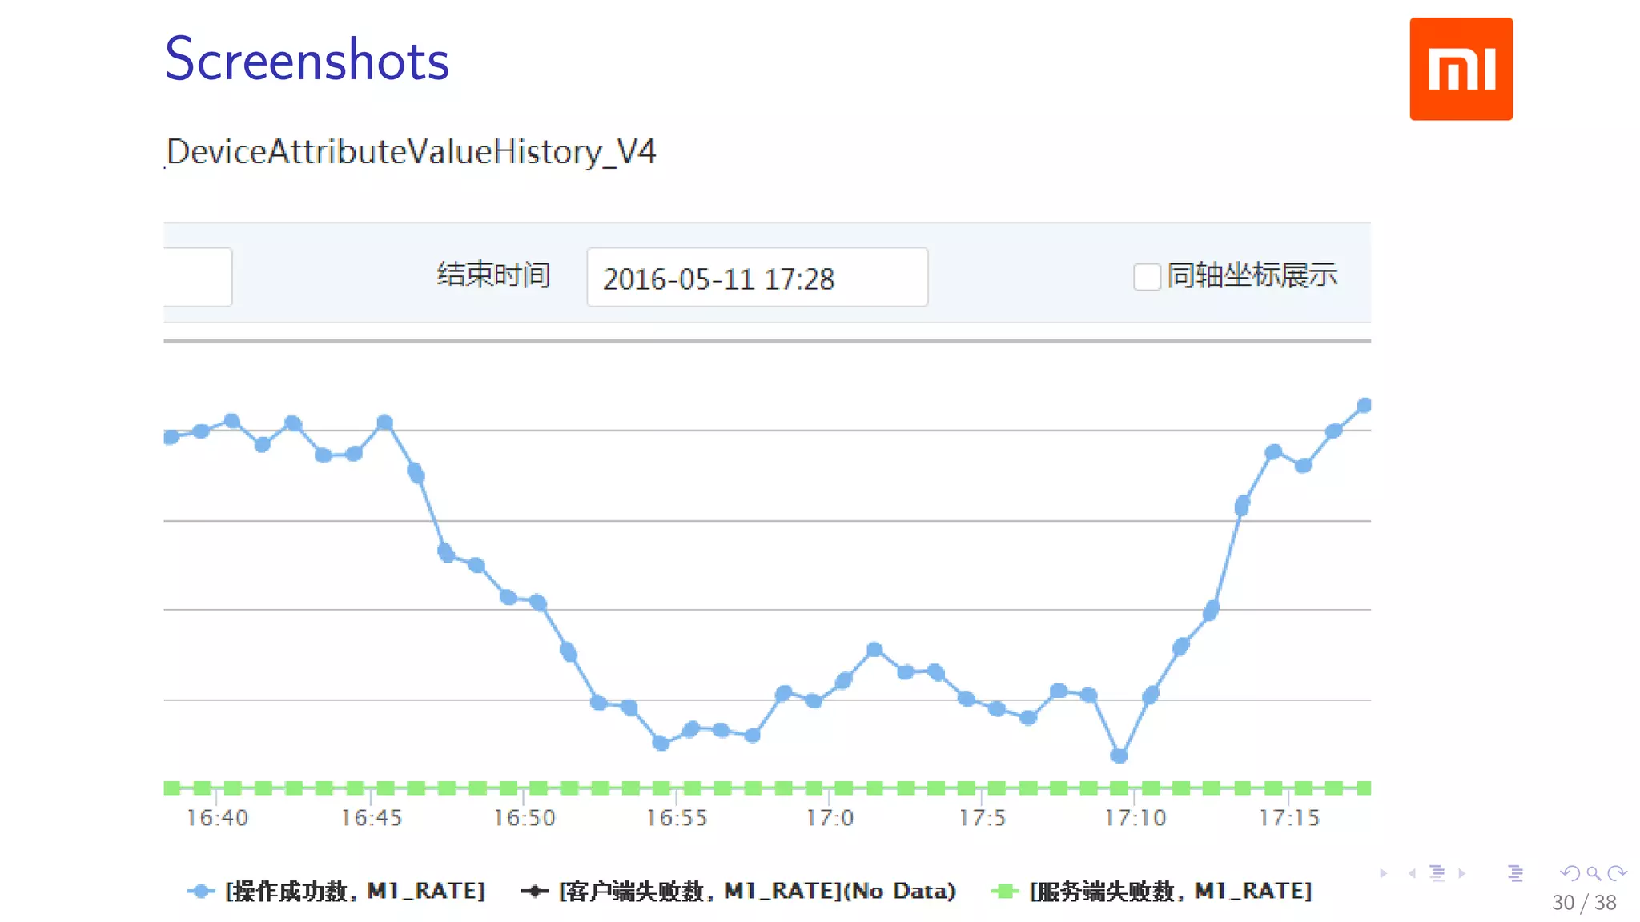This screenshot has height=922, width=1640.
Task: Click the 结束时间 label
Action: pyautogui.click(x=493, y=275)
